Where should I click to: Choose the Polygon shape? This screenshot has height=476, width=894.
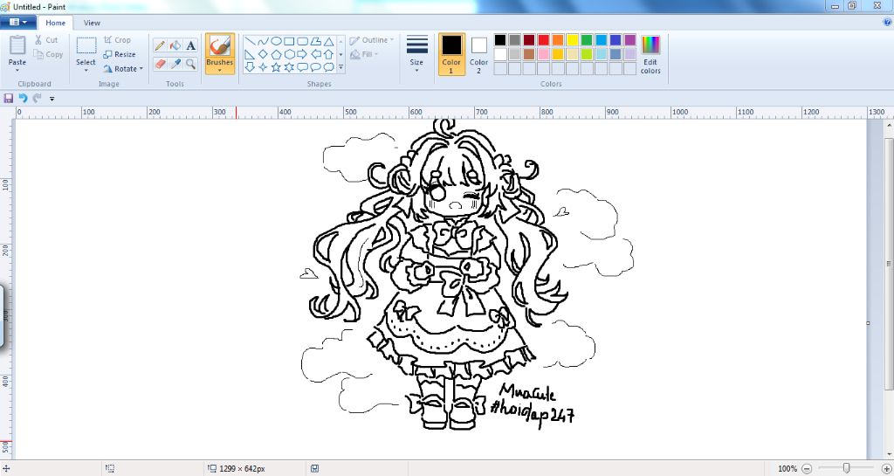tap(315, 42)
